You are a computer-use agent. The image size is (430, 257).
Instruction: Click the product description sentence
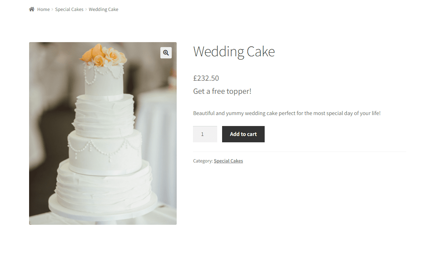click(287, 113)
